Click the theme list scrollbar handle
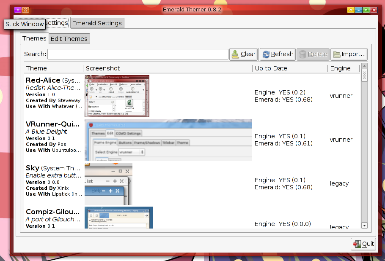 pyautogui.click(x=364, y=75)
